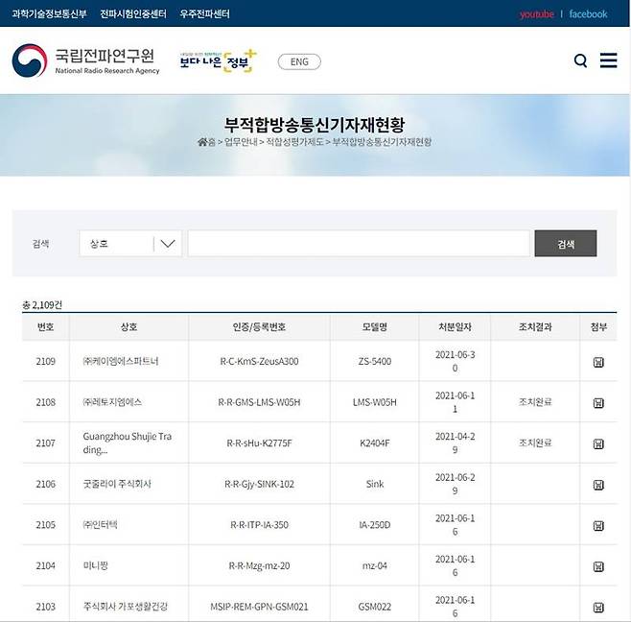Click model name IA-250D
This screenshot has width=631, height=622.
click(375, 525)
